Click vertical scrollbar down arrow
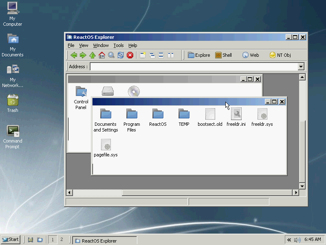Viewport: 326px width, 245px height. coord(302,186)
